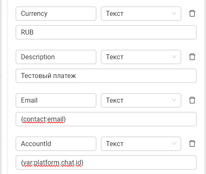The width and height of the screenshot is (206, 174).
Task: Focus the Email name field
Action: tap(56, 100)
